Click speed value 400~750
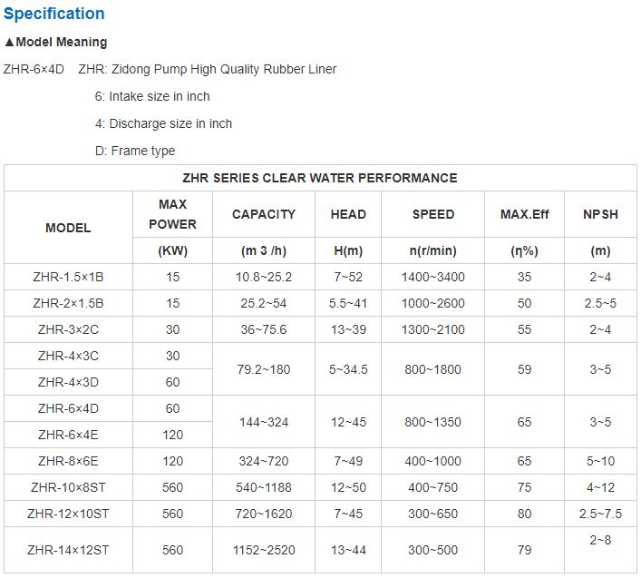This screenshot has height=578, width=641. [x=433, y=487]
